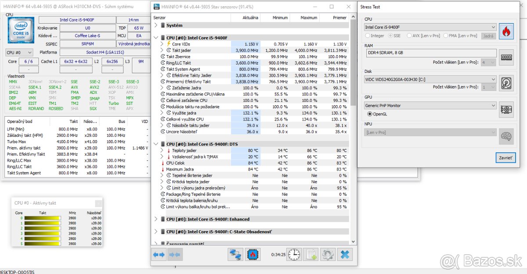527x274 pixels.
Task: Click chip icon of CPU DTS group
Action: tap(163, 144)
